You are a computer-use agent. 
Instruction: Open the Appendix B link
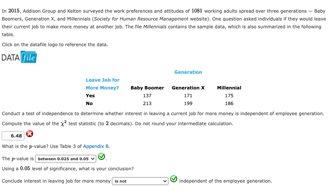tap(96, 146)
